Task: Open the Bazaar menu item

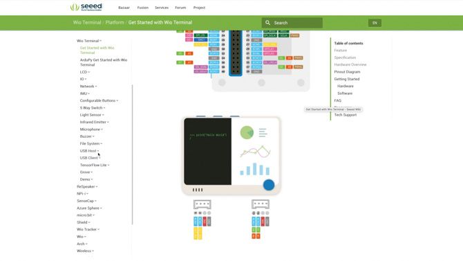Action: (x=124, y=8)
